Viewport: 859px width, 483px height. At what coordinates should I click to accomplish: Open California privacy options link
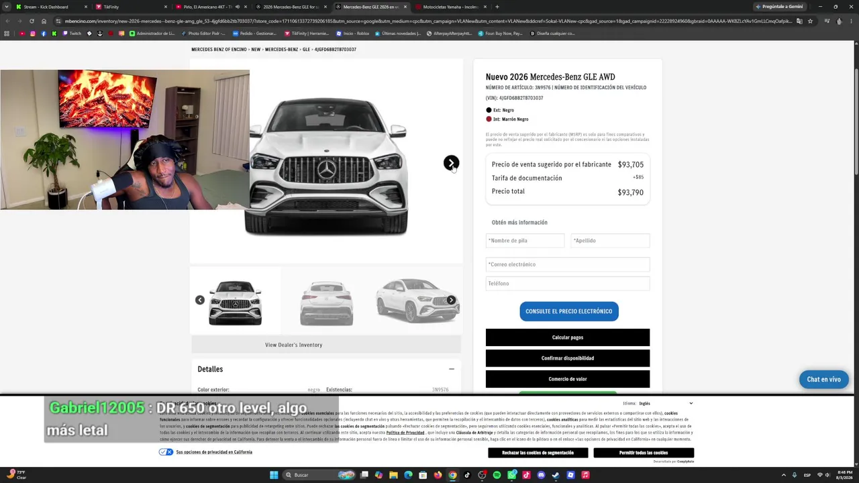click(214, 452)
